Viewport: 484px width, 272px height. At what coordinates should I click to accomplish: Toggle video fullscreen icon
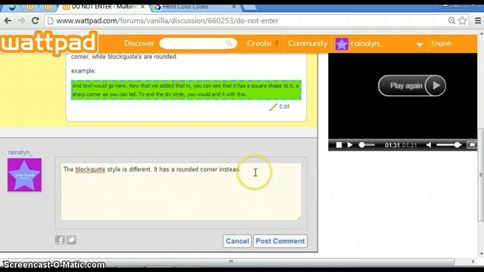472,145
